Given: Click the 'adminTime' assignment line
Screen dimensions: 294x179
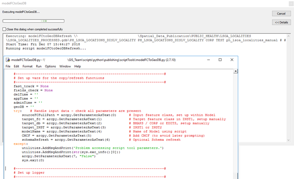Looking at the screenshot, I should [x=28, y=103].
